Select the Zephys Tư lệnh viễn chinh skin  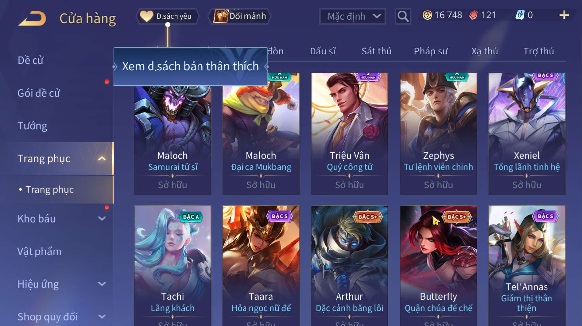click(x=438, y=134)
